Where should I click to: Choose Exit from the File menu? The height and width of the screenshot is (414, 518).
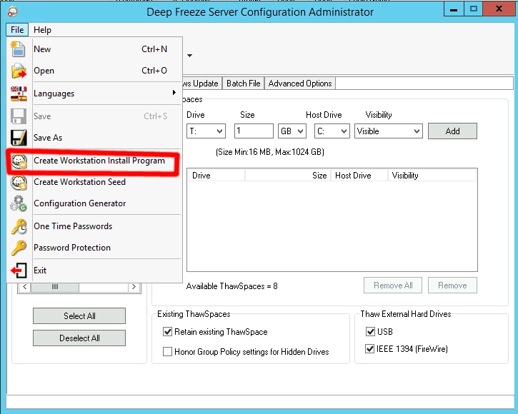pyautogui.click(x=94, y=271)
